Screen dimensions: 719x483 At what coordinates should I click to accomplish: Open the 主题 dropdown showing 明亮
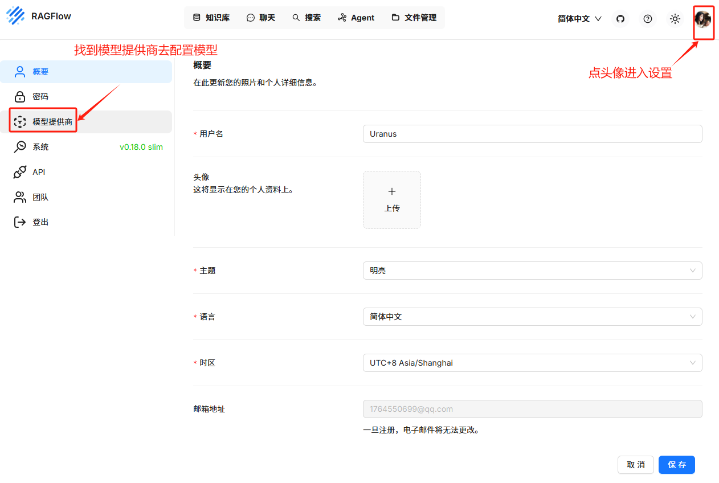tap(533, 271)
